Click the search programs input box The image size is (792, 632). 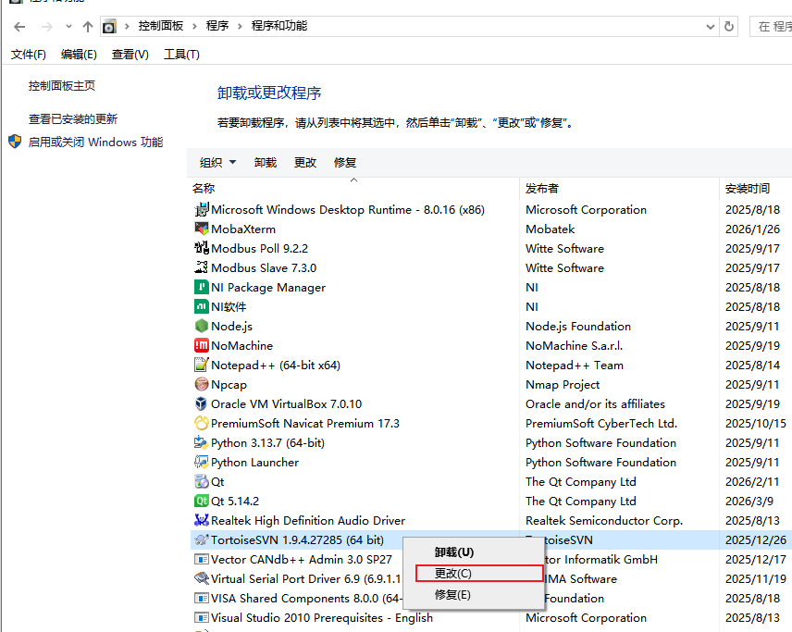[772, 26]
